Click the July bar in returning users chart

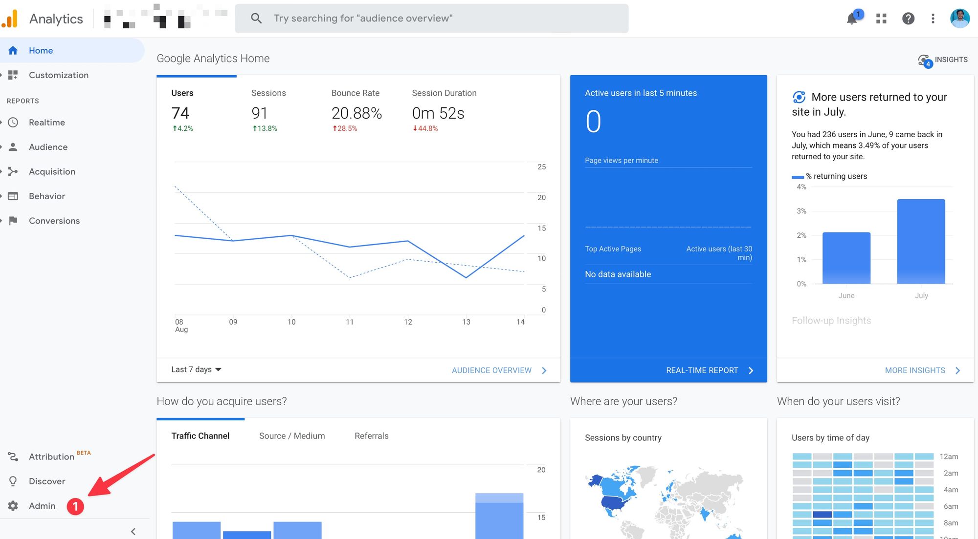pyautogui.click(x=921, y=241)
